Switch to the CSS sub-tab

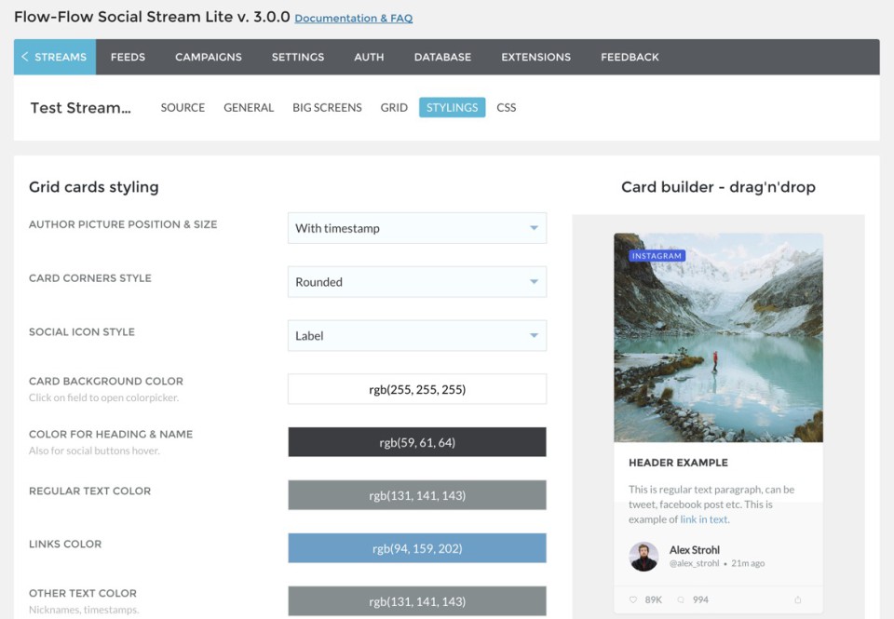pos(506,108)
